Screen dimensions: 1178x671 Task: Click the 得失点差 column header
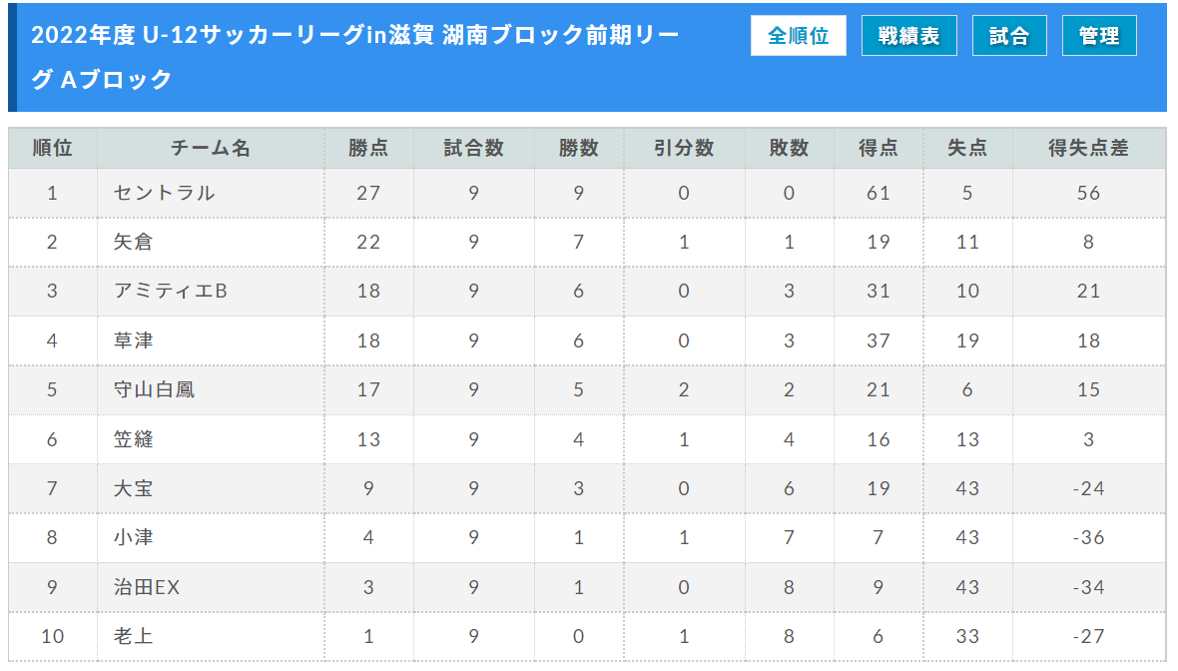[x=1088, y=148]
